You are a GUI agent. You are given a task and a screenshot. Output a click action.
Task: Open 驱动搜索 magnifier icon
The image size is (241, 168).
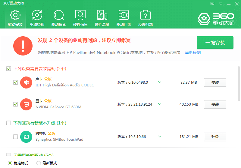(x=59, y=15)
